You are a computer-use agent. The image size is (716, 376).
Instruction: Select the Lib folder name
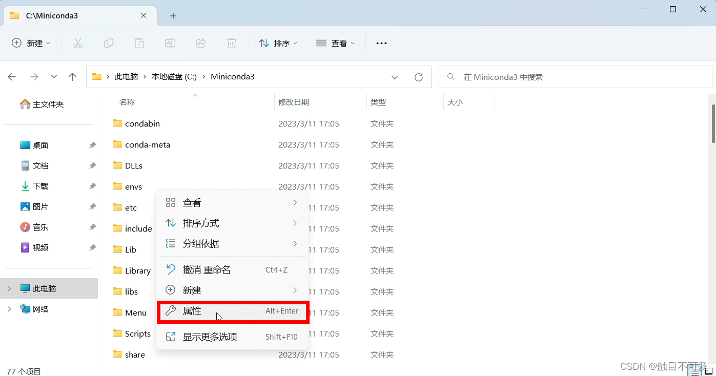pyautogui.click(x=131, y=249)
